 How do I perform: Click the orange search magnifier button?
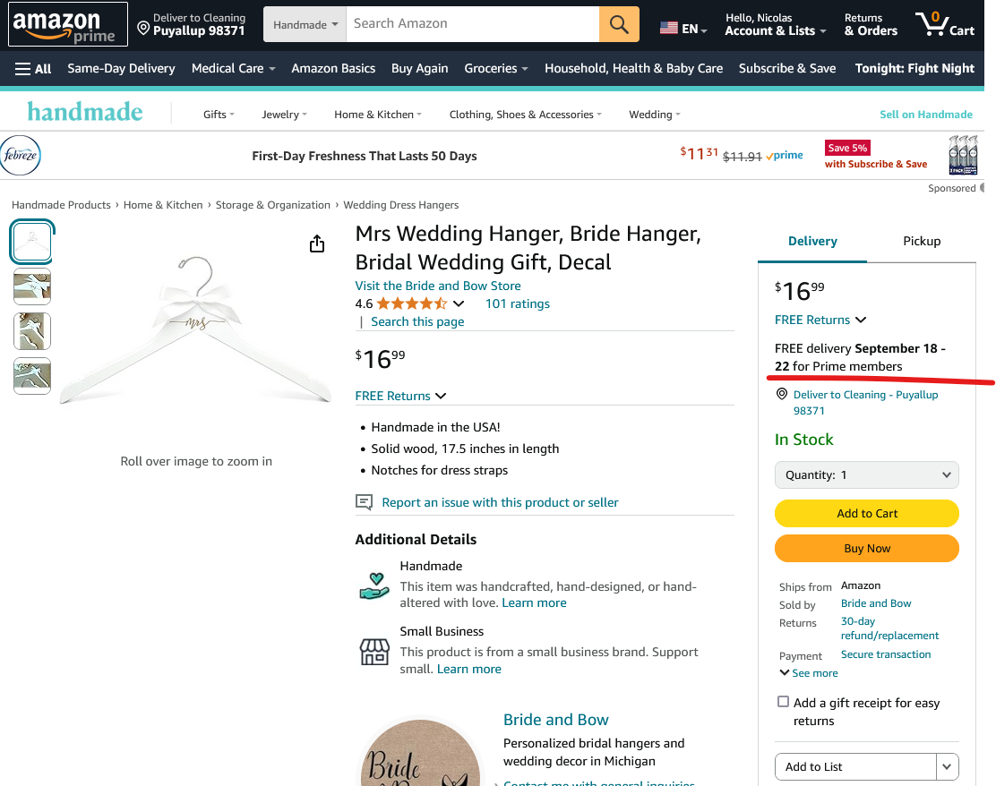(x=619, y=24)
